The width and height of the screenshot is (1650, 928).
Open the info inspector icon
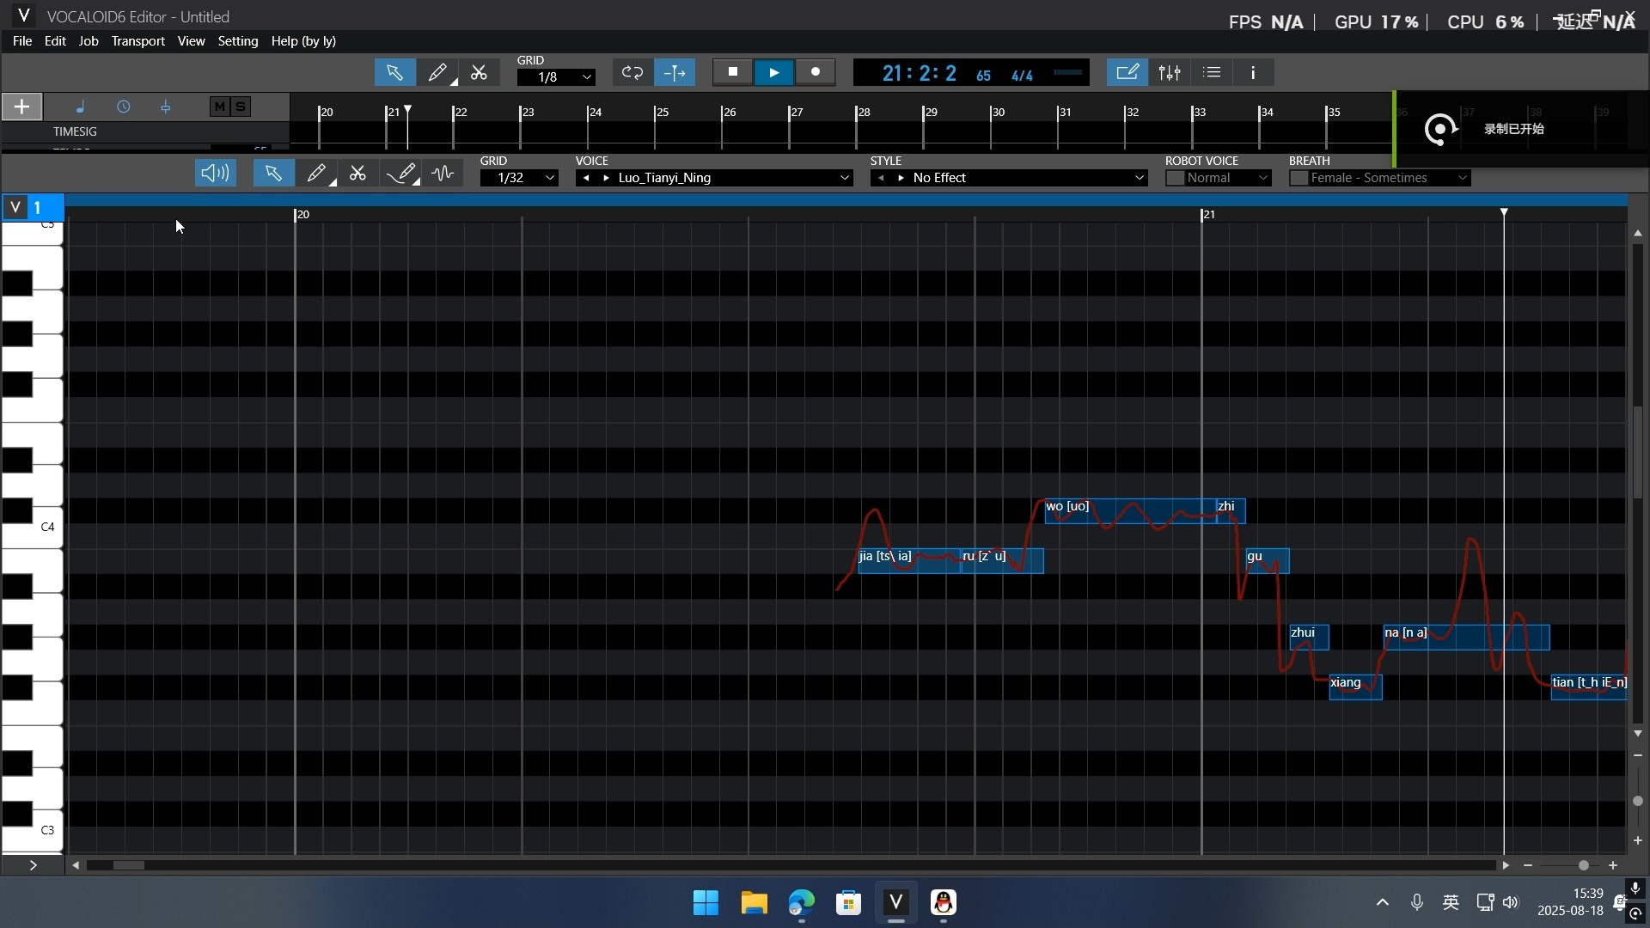[1253, 73]
